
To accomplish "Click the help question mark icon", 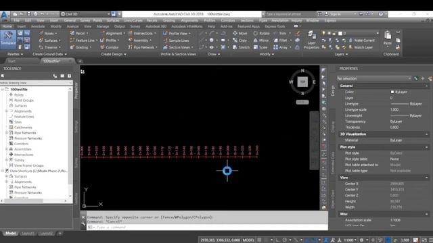I will (x=381, y=13).
